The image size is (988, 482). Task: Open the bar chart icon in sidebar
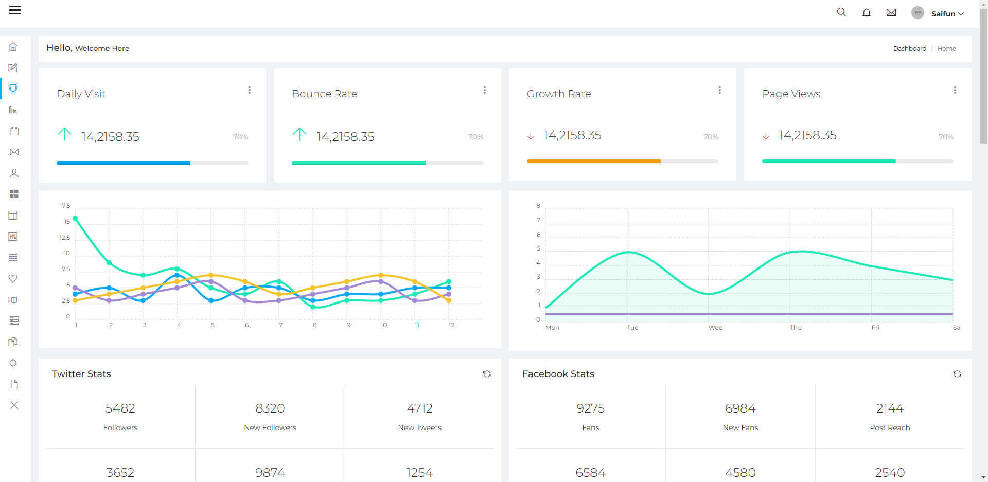tap(13, 110)
